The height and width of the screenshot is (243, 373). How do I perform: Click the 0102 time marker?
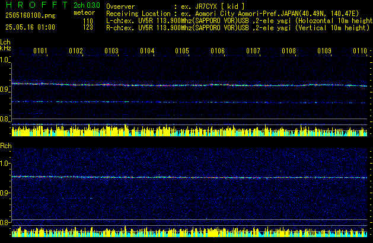pyautogui.click(x=76, y=51)
